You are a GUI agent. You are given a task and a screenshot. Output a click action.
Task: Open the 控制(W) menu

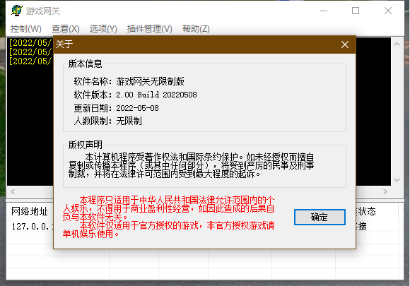[x=26, y=28]
